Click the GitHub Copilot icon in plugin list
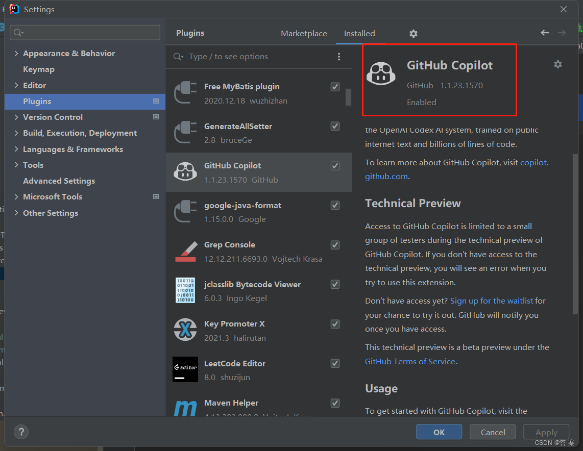583x451 pixels. (x=185, y=172)
